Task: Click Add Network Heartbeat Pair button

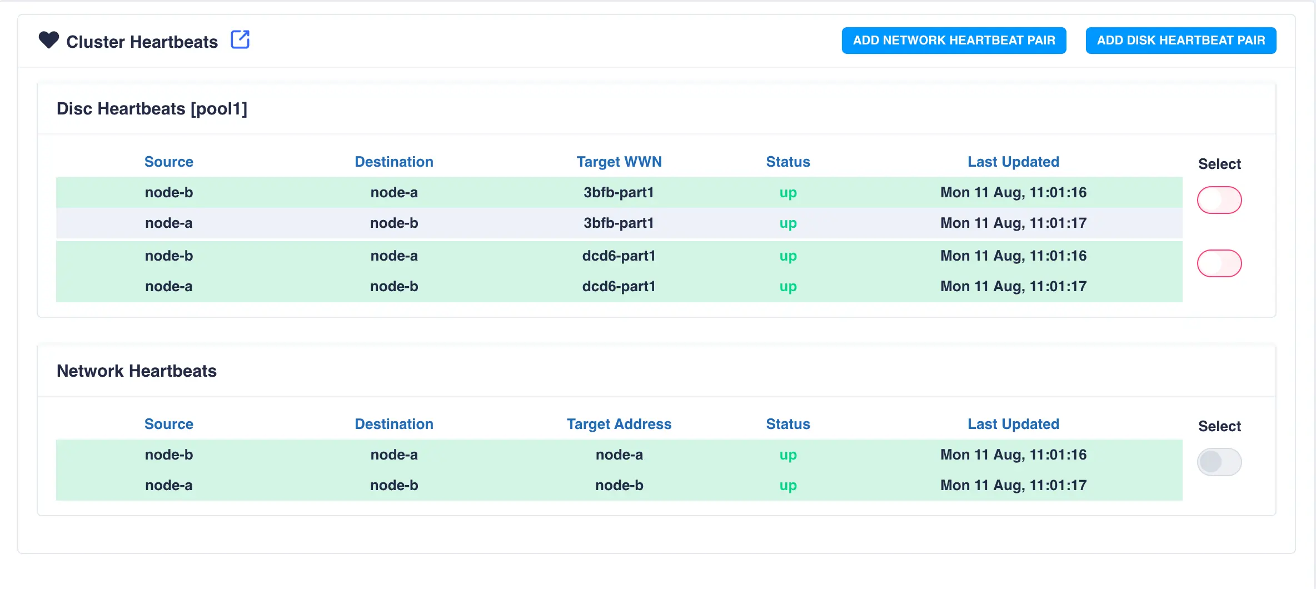Action: [x=954, y=41]
